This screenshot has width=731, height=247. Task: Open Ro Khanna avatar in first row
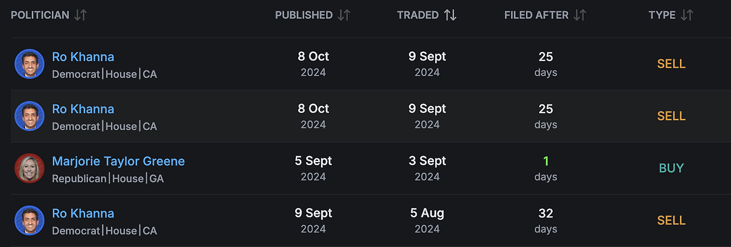[29, 64]
